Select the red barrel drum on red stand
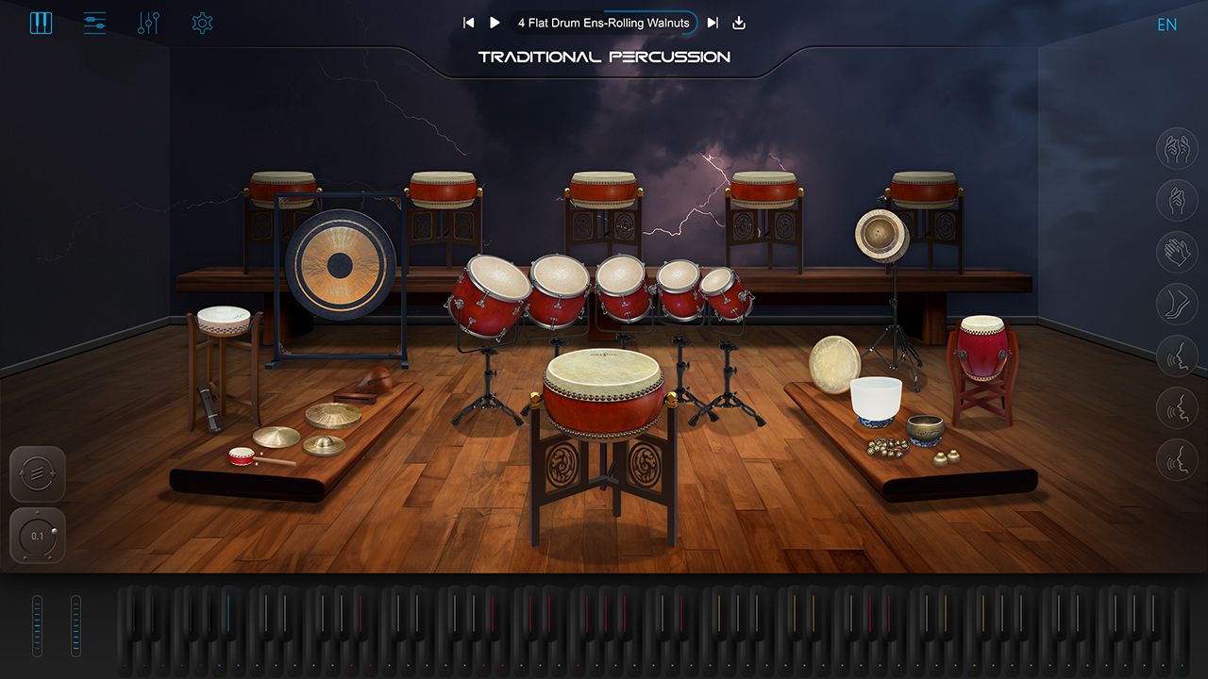The height and width of the screenshot is (679, 1208). (982, 347)
